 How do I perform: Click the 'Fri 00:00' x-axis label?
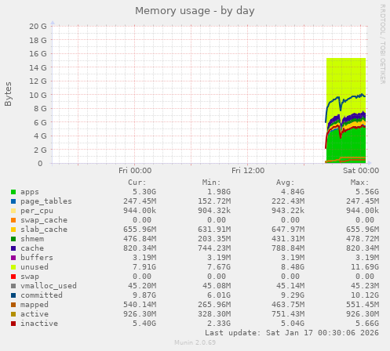coord(135,171)
